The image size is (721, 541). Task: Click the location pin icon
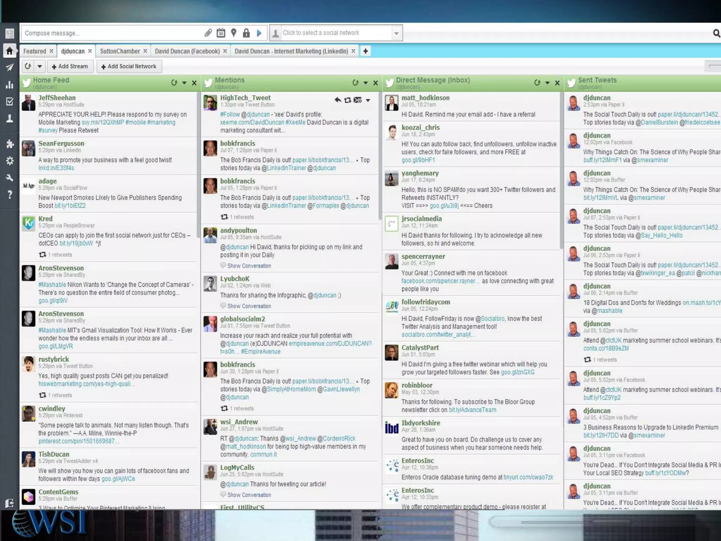point(233,33)
